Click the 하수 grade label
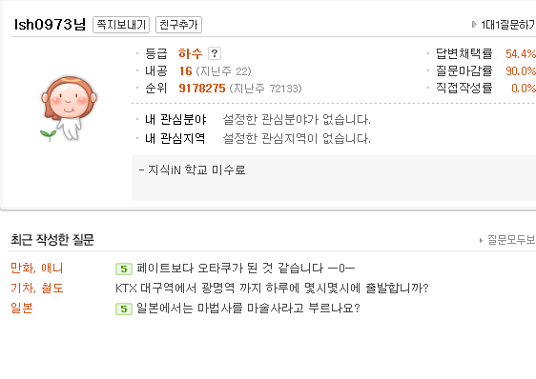Screen dimensions: 536x379 click(190, 53)
